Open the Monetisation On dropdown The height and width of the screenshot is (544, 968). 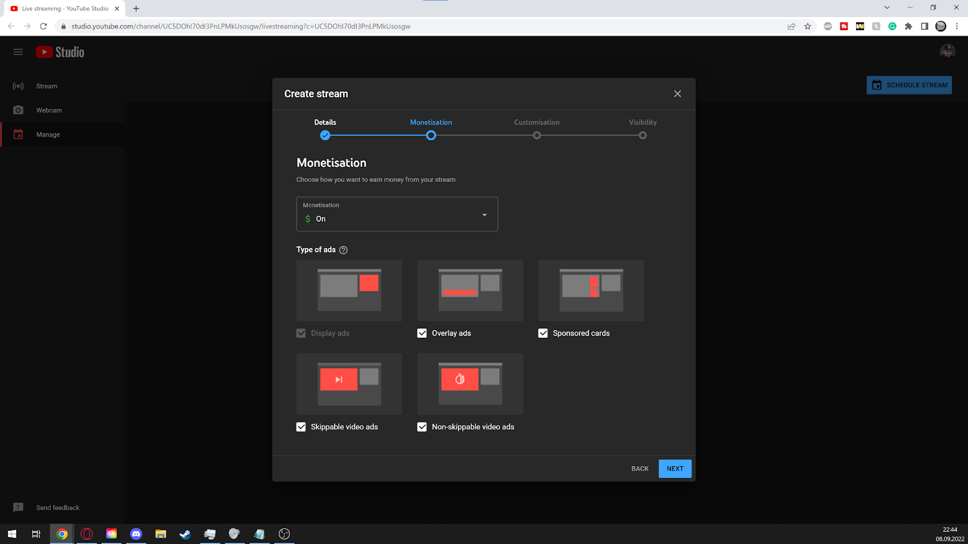(397, 214)
